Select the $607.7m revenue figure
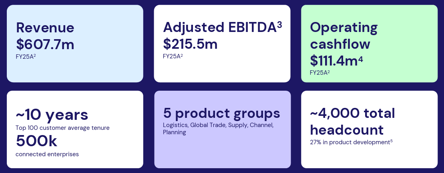This screenshot has height=173, width=444. point(45,44)
